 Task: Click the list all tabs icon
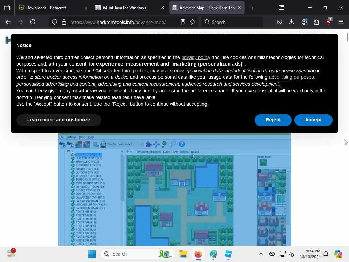click(282, 8)
